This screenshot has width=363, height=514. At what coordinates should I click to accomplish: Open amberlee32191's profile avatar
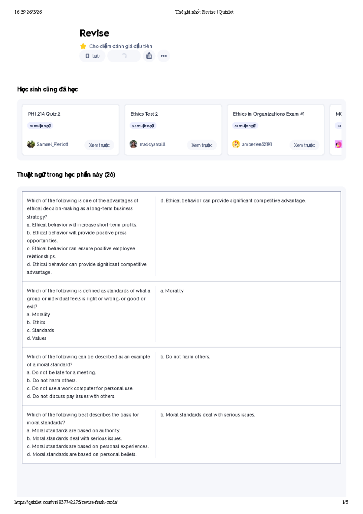tap(236, 144)
